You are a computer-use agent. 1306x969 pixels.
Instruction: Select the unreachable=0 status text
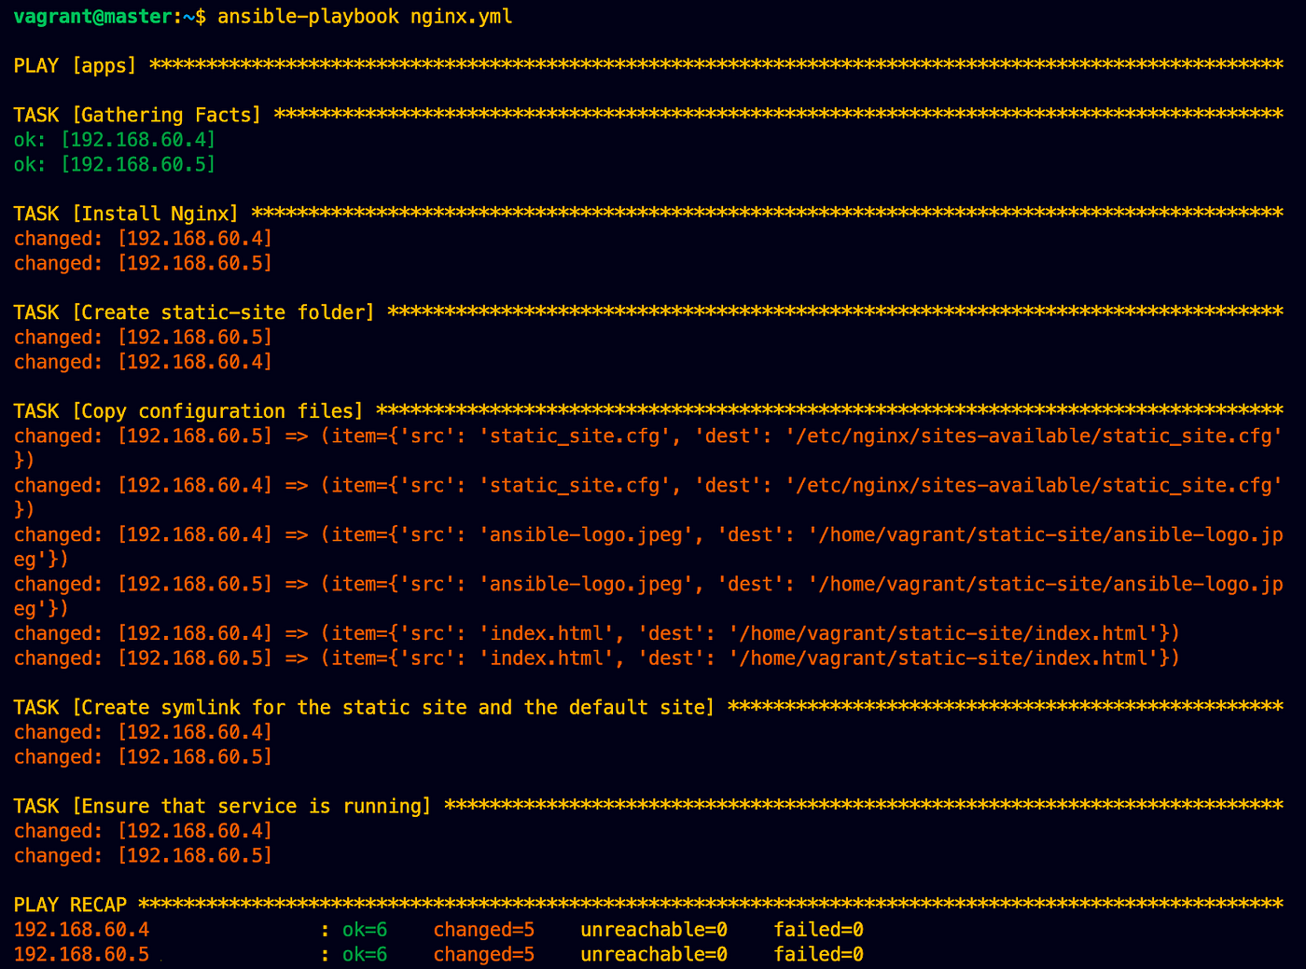point(653,929)
